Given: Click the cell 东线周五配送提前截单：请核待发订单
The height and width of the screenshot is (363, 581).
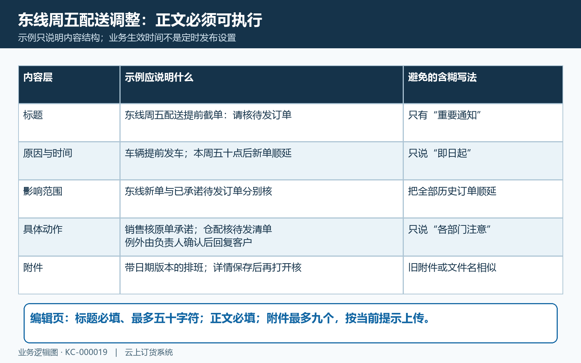Looking at the screenshot, I should (x=261, y=123).
